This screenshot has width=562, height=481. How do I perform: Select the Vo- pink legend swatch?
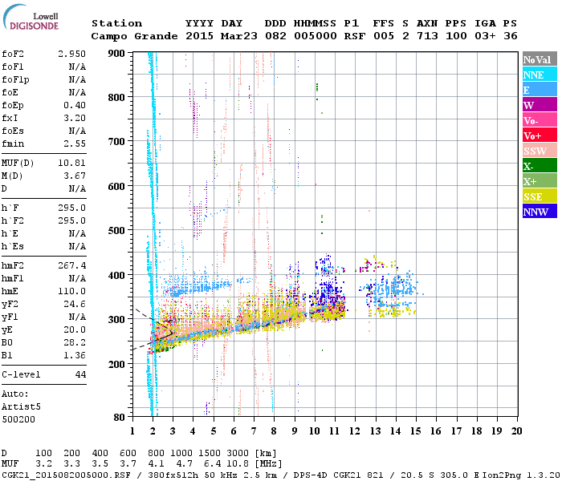coord(540,120)
